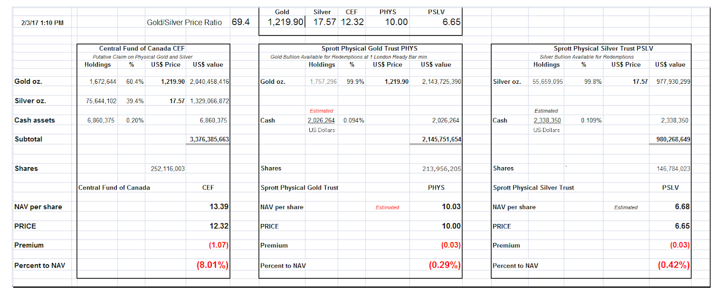Select PSLV percent to NAV (0.42%)
The width and height of the screenshot is (714, 294).
[x=674, y=265]
